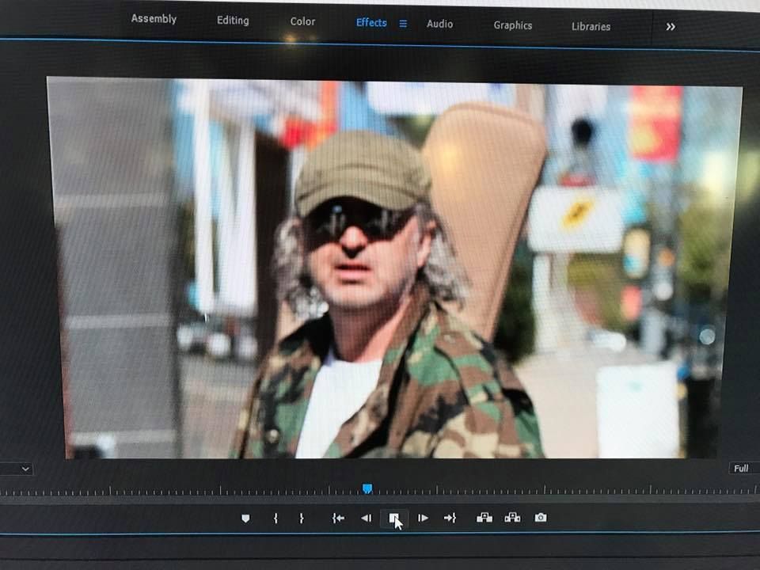Step forward one frame

(423, 519)
